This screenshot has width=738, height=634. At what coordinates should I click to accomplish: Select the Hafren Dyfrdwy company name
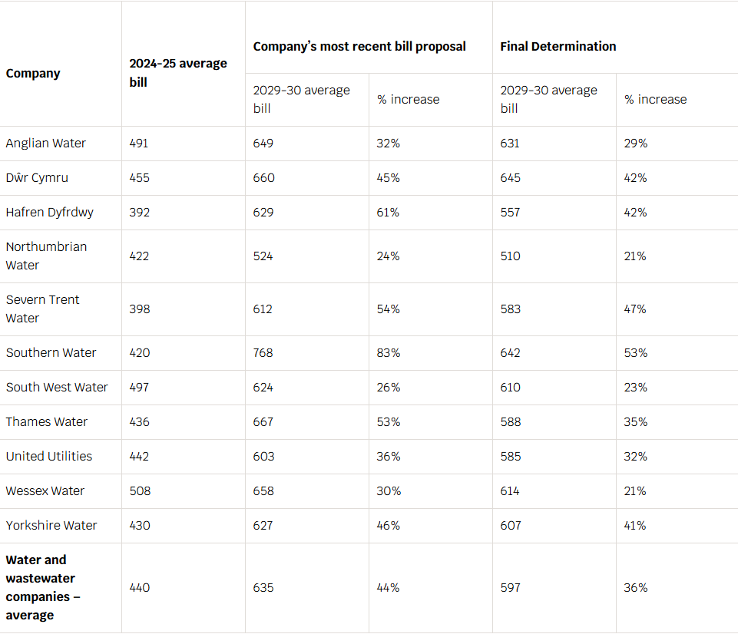point(50,213)
